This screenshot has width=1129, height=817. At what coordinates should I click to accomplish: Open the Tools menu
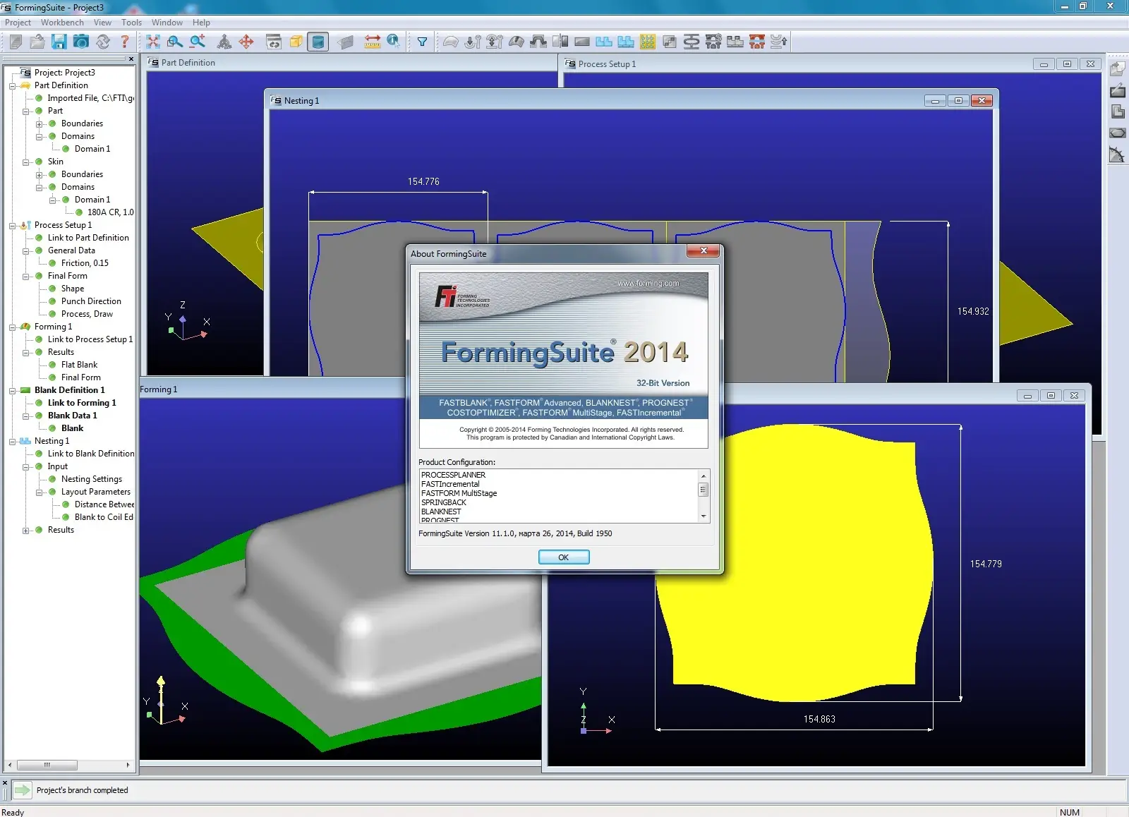tap(131, 22)
